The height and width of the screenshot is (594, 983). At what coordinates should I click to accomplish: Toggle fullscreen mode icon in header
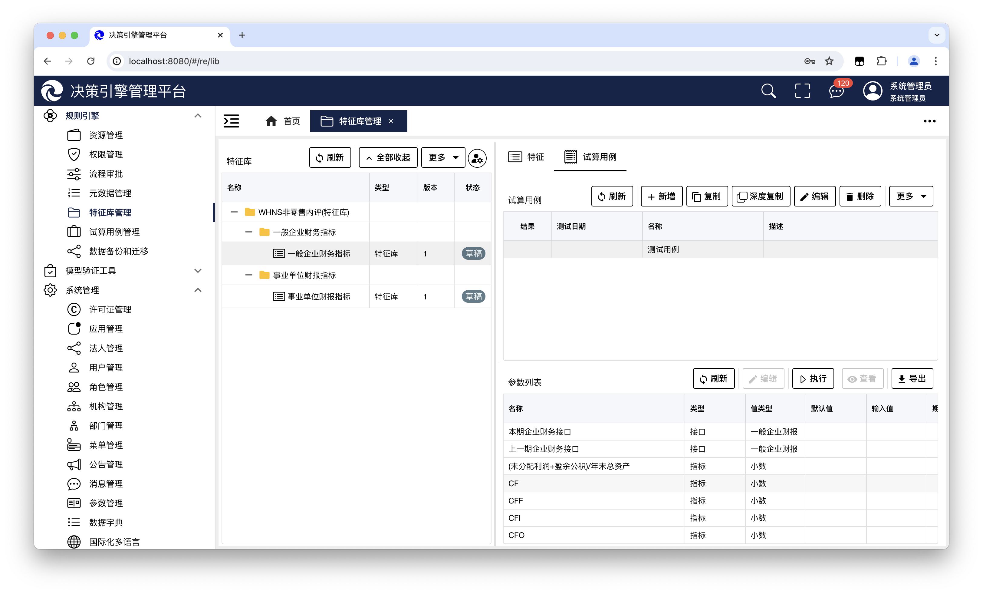click(x=802, y=91)
